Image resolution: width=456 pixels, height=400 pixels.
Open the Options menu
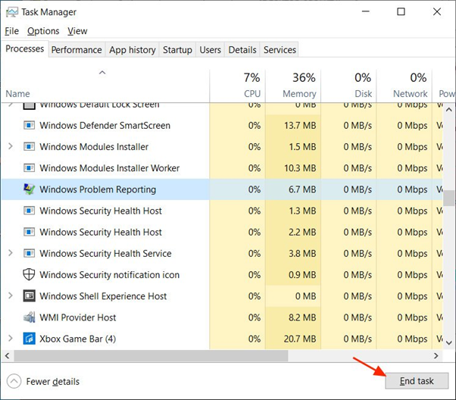(43, 31)
